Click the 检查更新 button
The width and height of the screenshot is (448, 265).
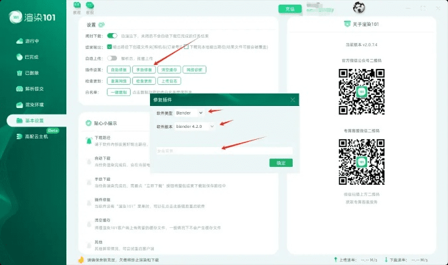(x=144, y=81)
